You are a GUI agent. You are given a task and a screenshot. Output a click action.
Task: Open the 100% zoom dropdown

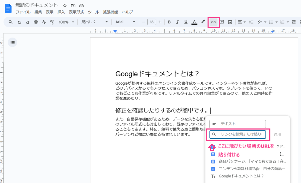(x=66, y=22)
